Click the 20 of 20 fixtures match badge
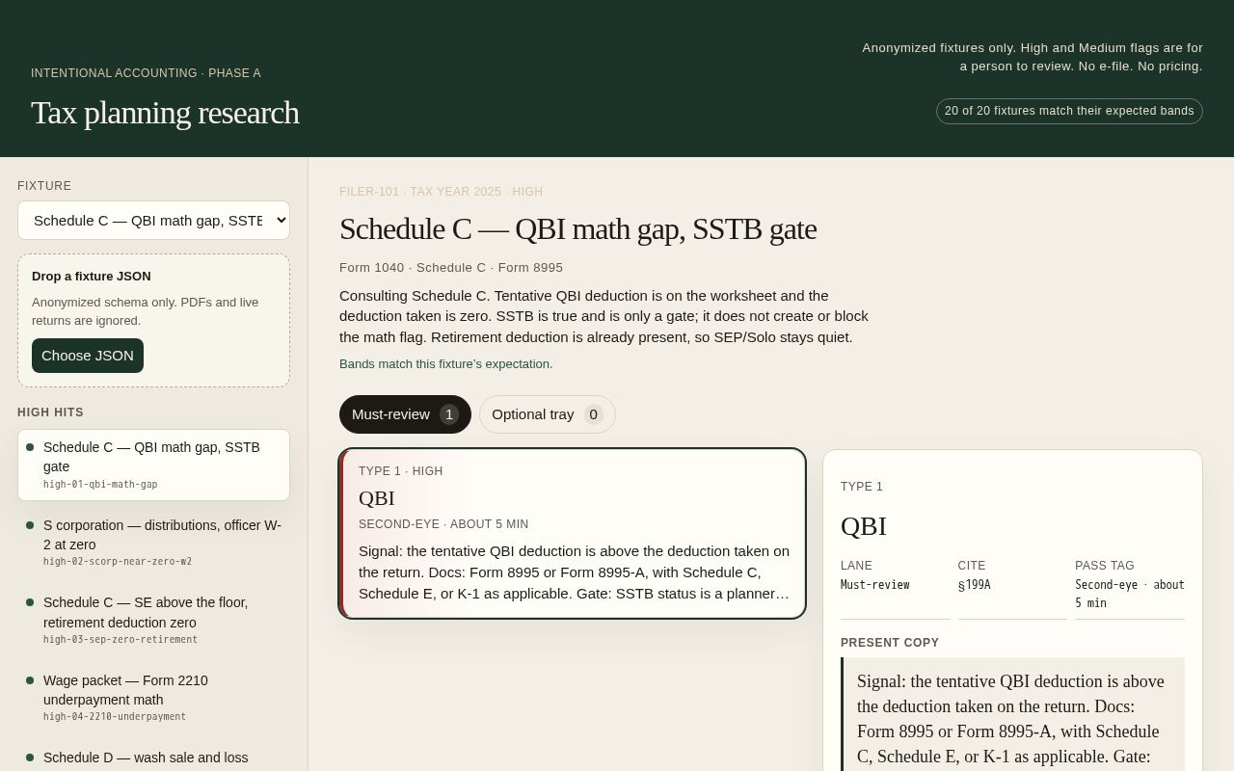This screenshot has height=771, width=1234. click(x=1069, y=111)
